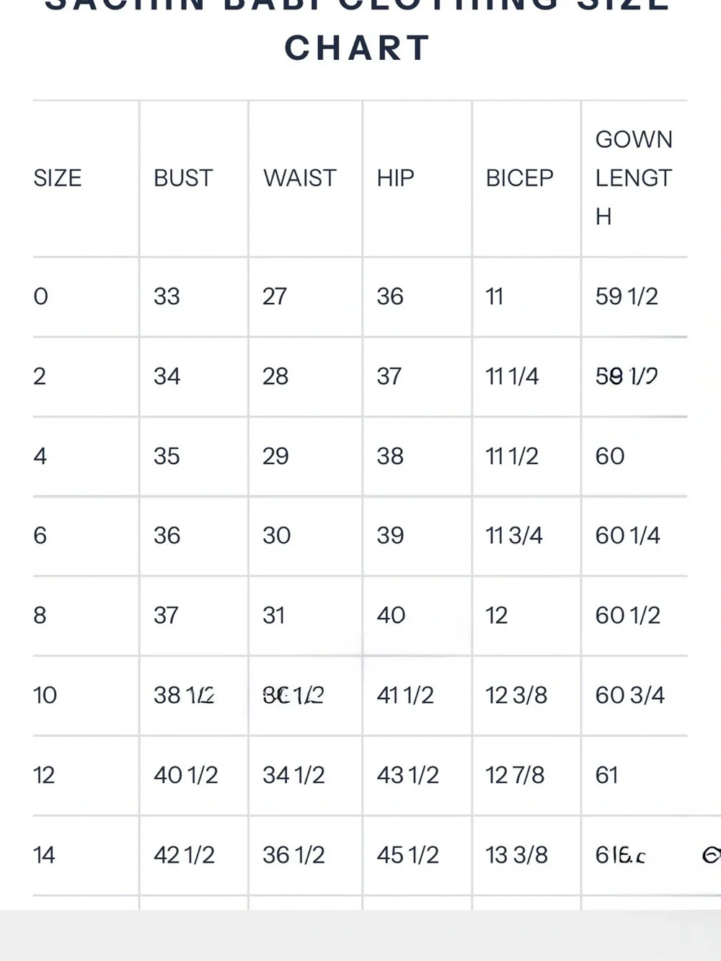The width and height of the screenshot is (721, 961).
Task: Click hip value 43 1/2 for size 12
Action: (x=407, y=776)
